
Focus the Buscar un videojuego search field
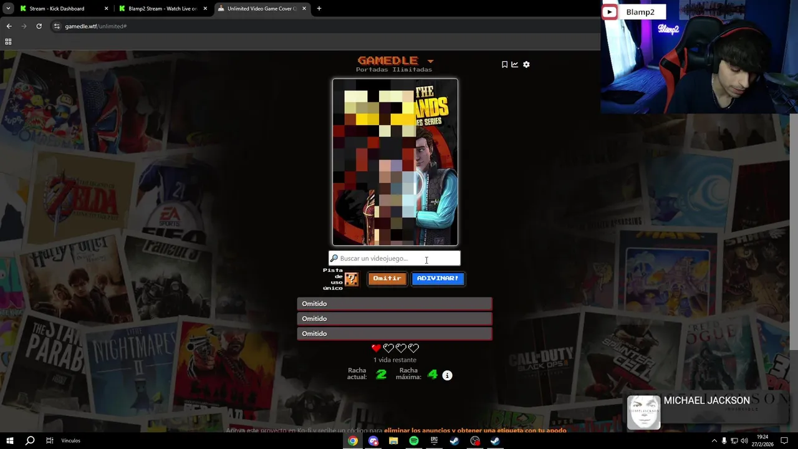click(x=395, y=258)
